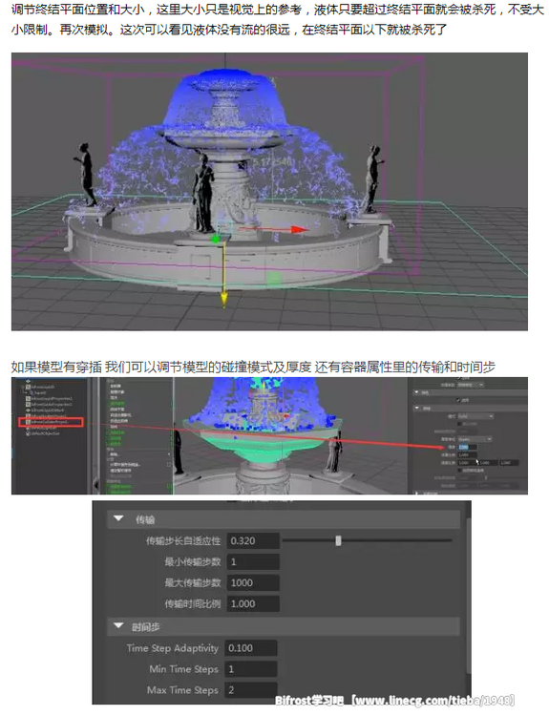
Task: Click the 传输步长自适应性 label
Action: click(183, 541)
